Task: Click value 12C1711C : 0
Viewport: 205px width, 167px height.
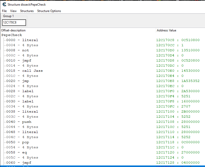Action: (x=170, y=147)
